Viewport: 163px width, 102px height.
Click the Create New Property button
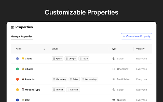(136, 36)
